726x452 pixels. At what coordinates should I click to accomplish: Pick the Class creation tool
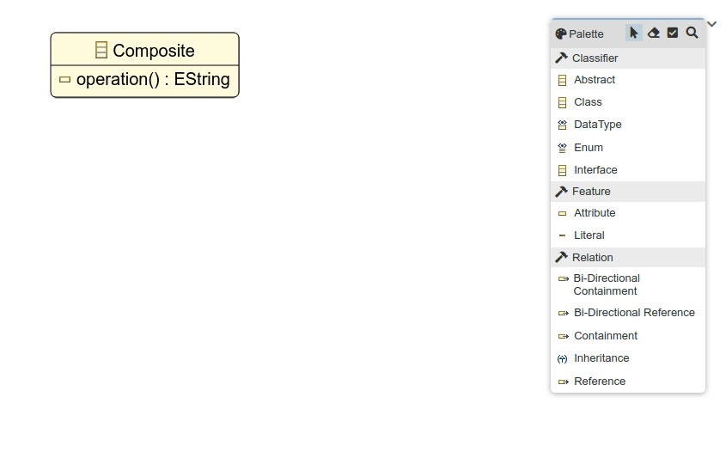point(588,102)
